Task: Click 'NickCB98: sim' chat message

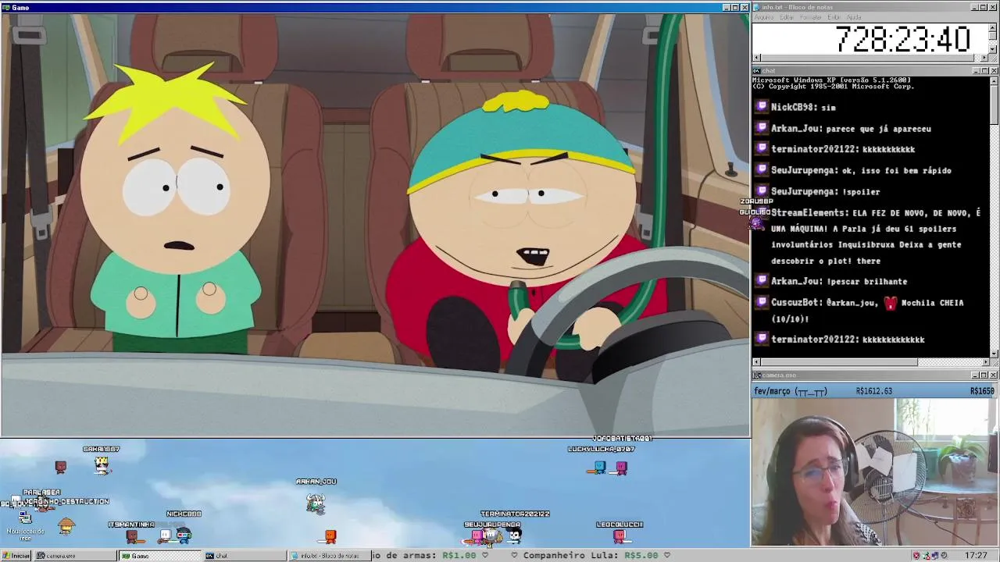Action: coord(803,107)
